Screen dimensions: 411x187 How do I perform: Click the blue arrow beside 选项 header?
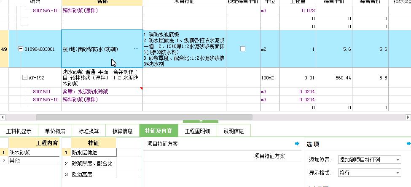408,144
